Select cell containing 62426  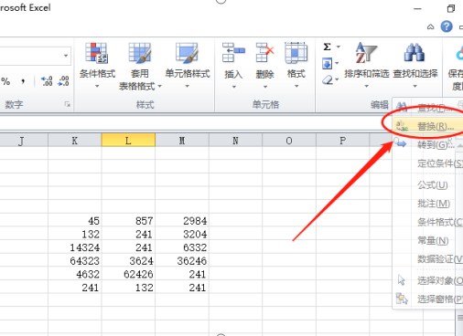(128, 274)
